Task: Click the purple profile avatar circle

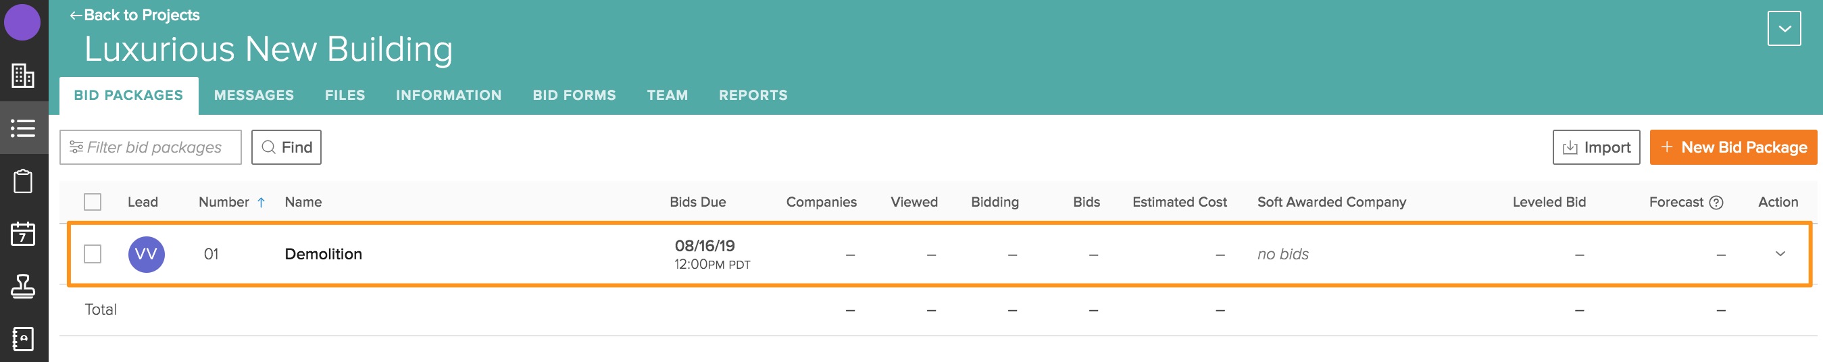Action: coord(22,22)
